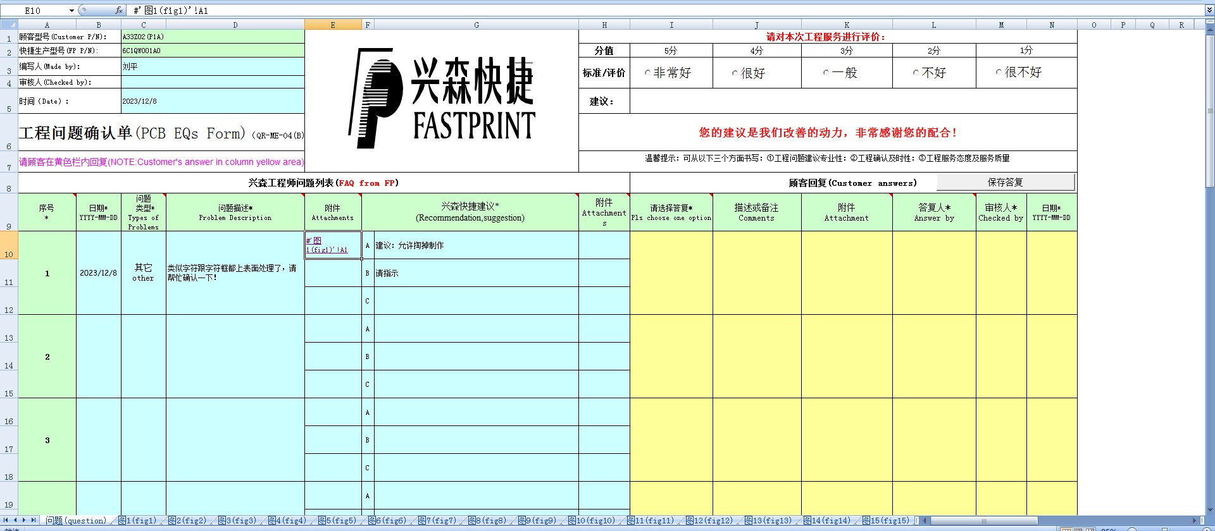Open the 图15(fig15) sheet tab
1215x531 pixels.
886,520
